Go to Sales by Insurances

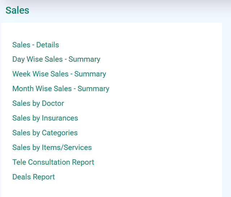click(45, 118)
